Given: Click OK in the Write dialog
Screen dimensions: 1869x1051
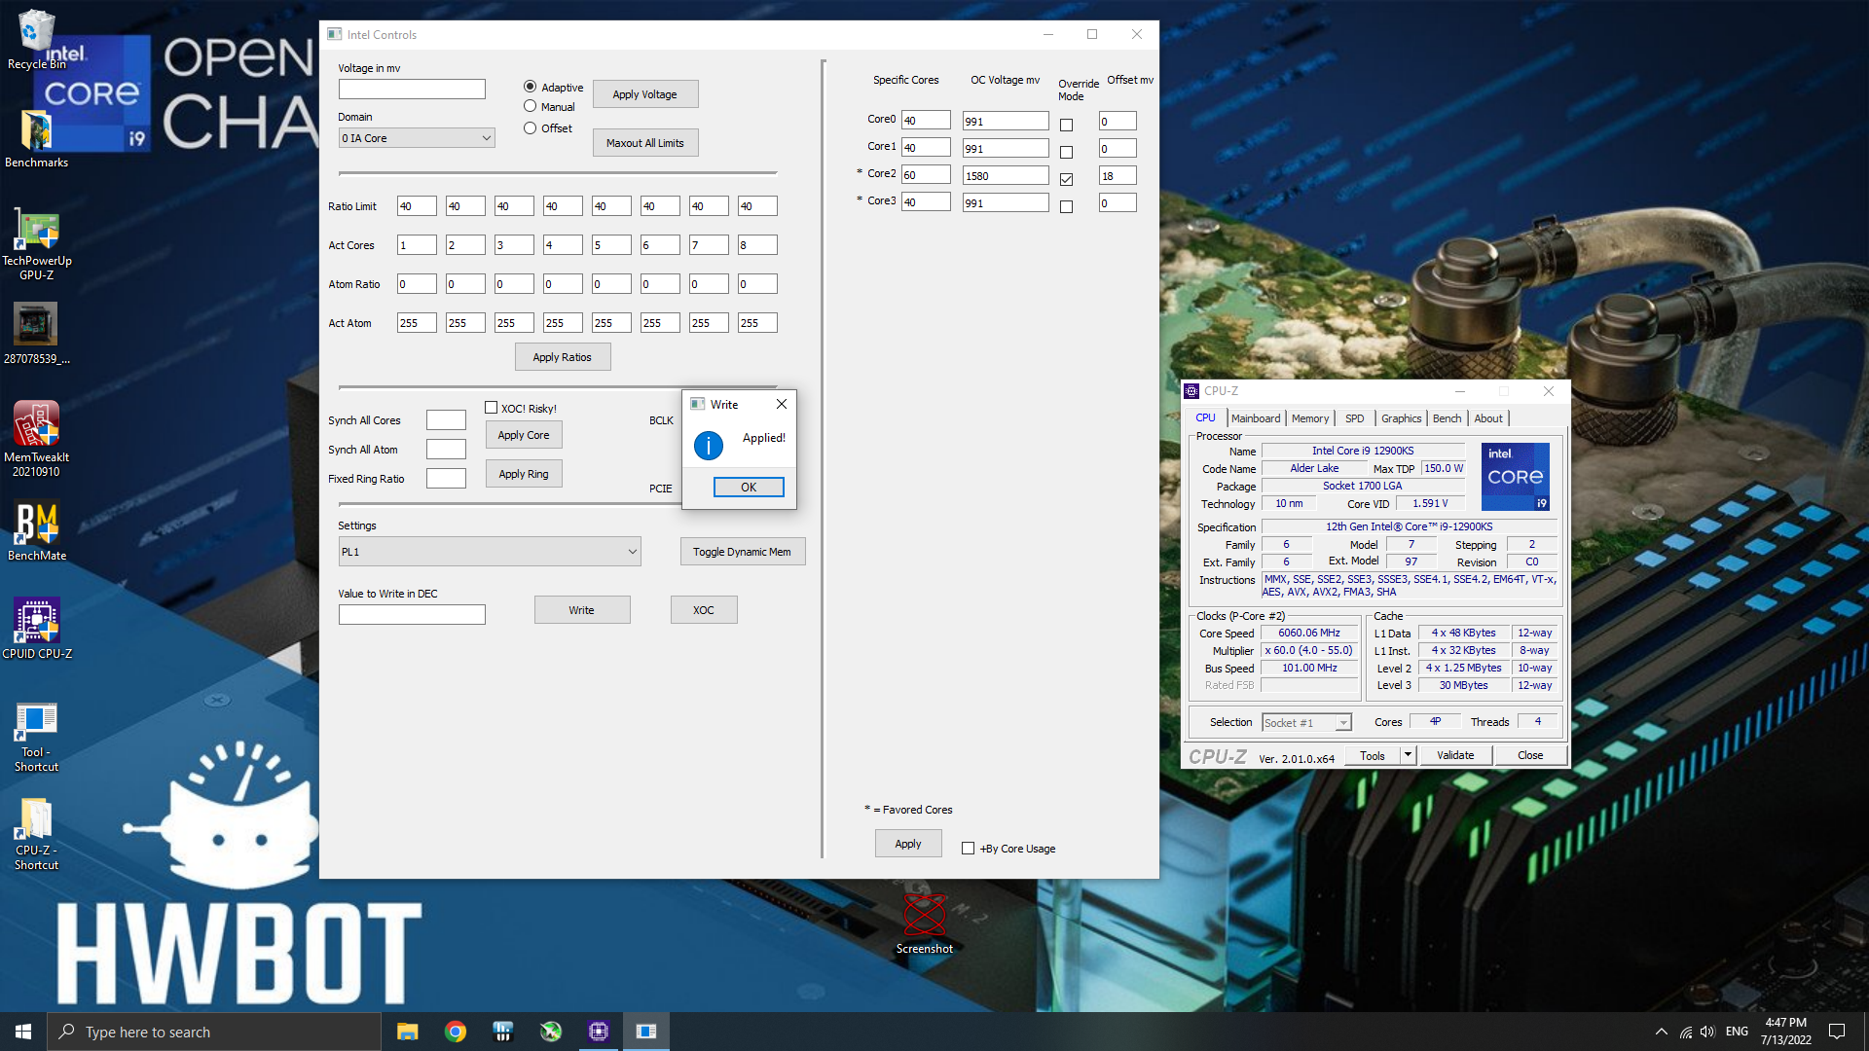Looking at the screenshot, I should [749, 488].
